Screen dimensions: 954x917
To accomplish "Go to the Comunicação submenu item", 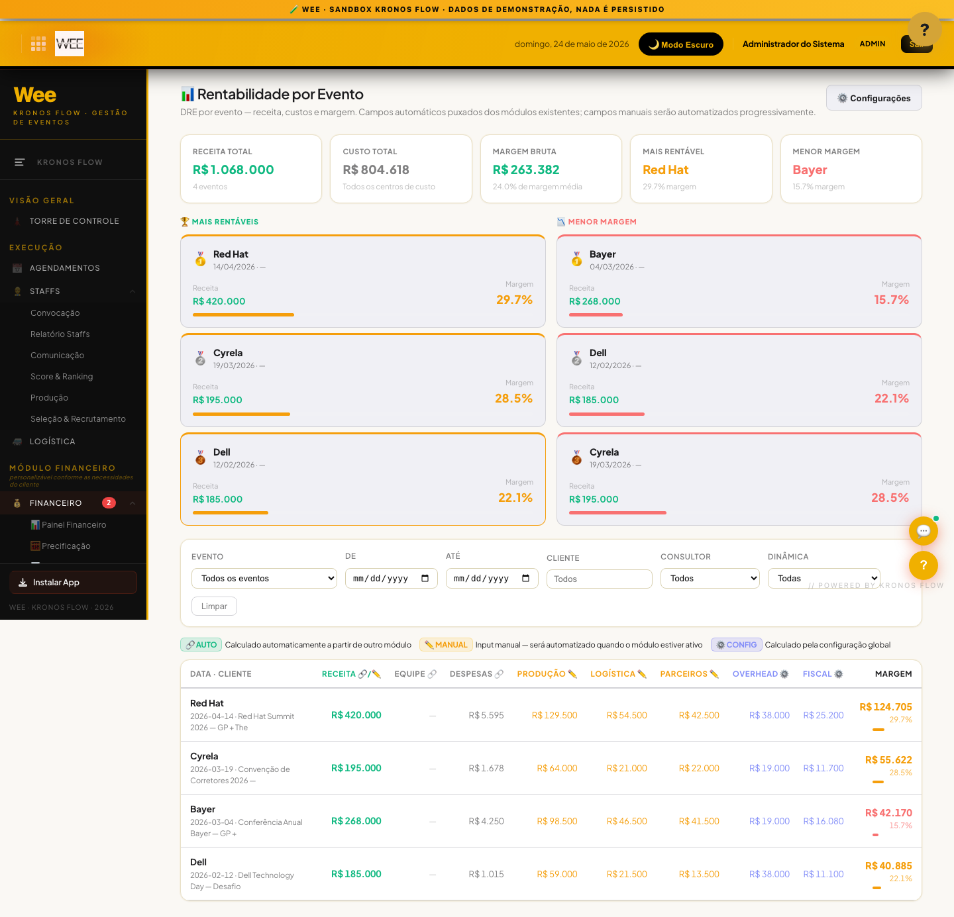I will 57,356.
